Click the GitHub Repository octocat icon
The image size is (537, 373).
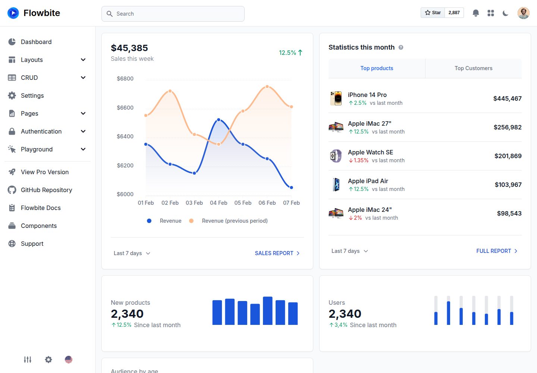coord(12,190)
